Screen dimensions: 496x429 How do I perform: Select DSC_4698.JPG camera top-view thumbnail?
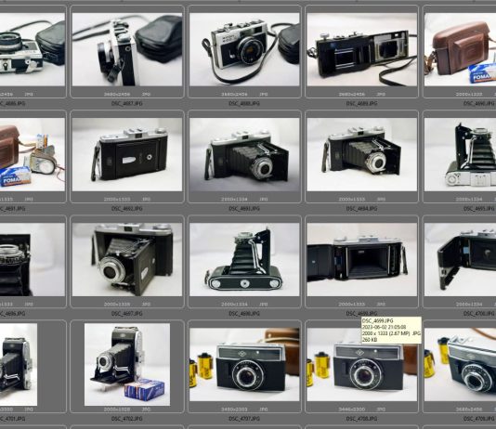pyautogui.click(x=244, y=260)
